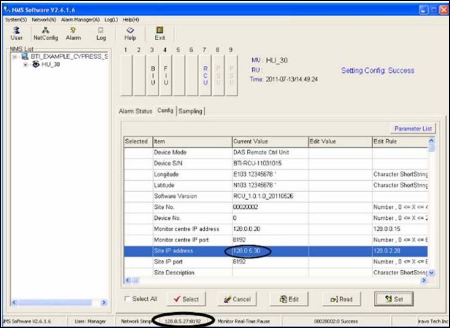The width and height of the screenshot is (450, 328).
Task: Click the Device No. item cell
Action: tap(192, 218)
